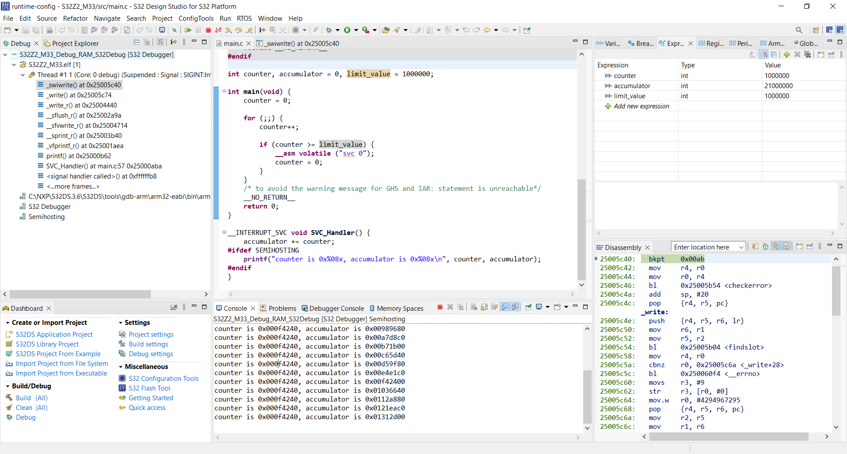Viewport: 847px width, 454px height.
Task: Open the Display Selected Console dropdown
Action: pos(548,307)
